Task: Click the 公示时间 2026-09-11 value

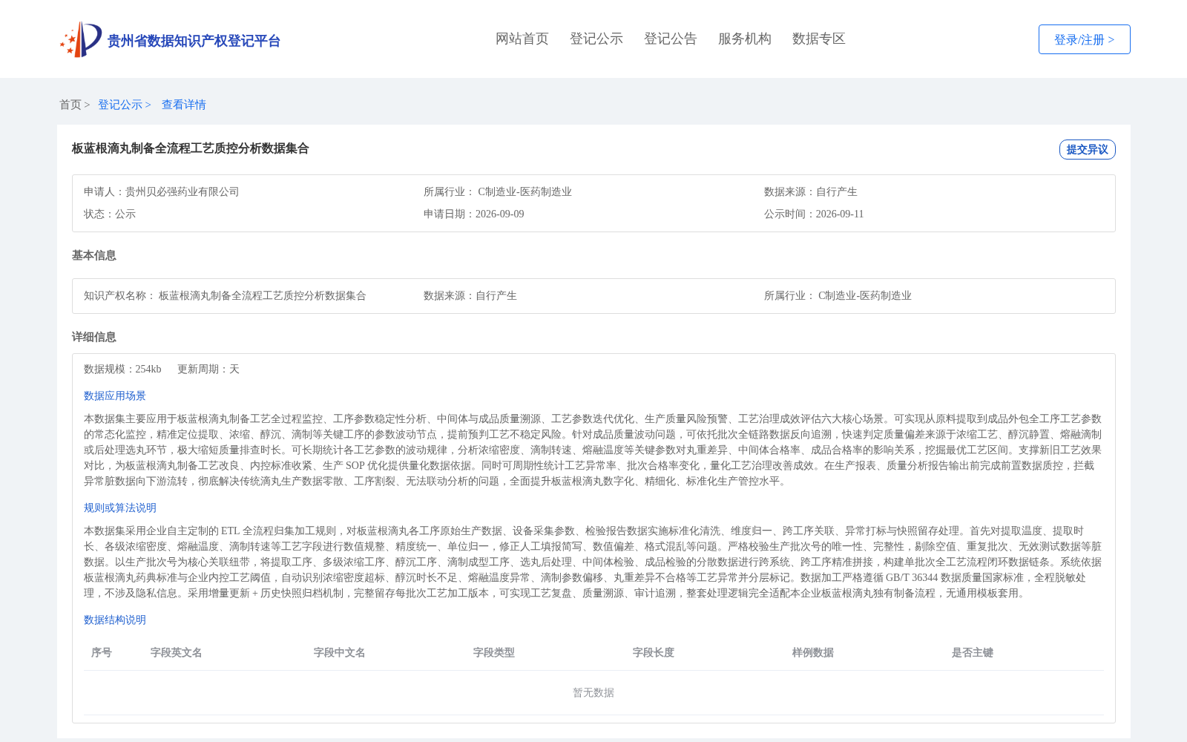Action: pos(840,214)
